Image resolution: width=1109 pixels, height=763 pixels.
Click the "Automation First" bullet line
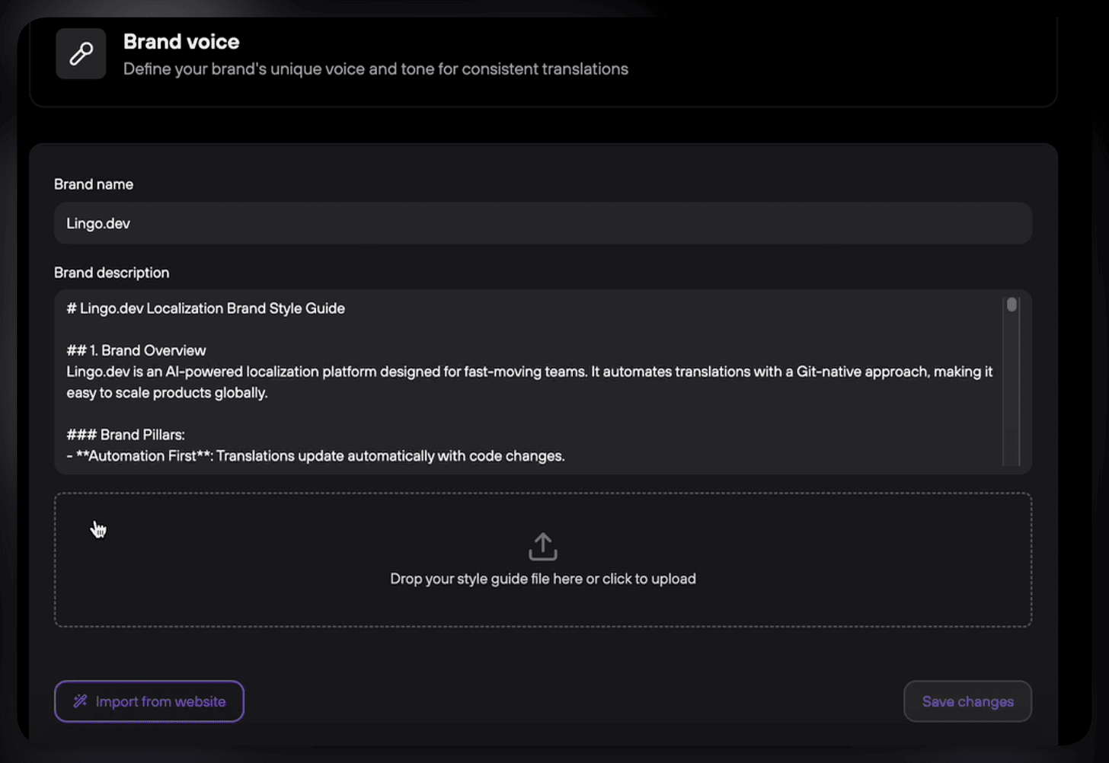tap(320, 456)
